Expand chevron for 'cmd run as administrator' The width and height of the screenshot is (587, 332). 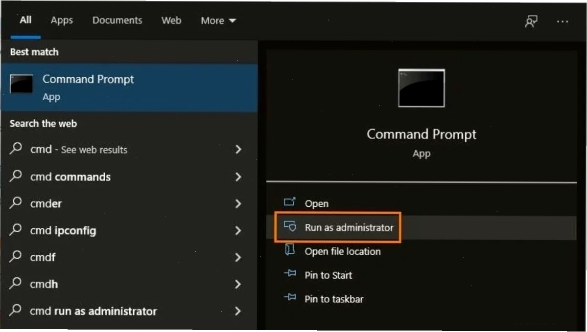click(238, 311)
